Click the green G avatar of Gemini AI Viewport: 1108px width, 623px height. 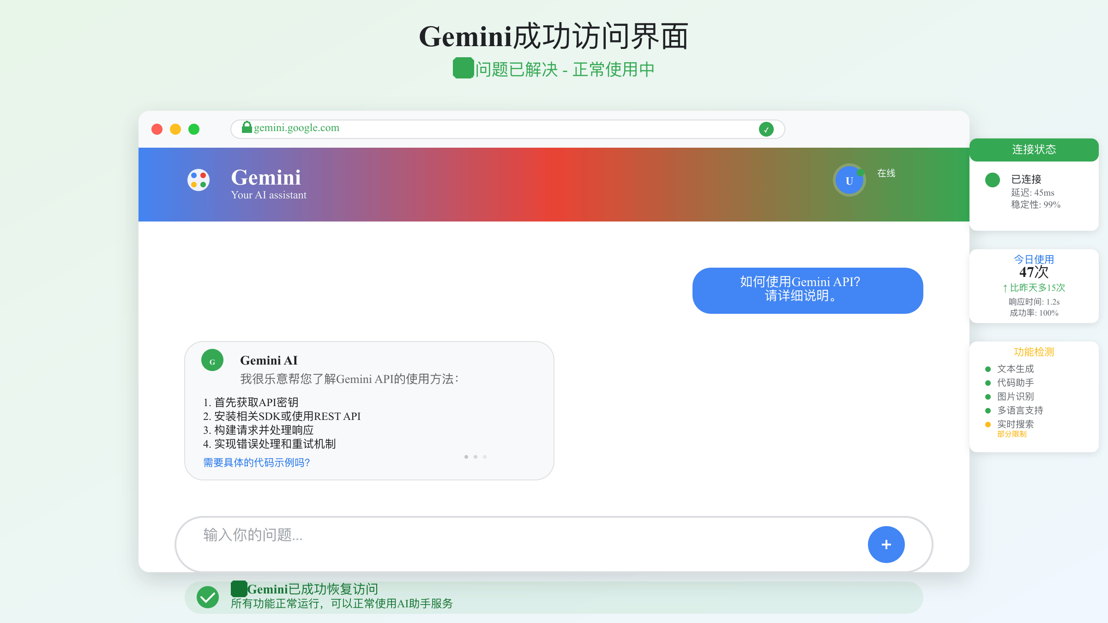[x=212, y=360]
